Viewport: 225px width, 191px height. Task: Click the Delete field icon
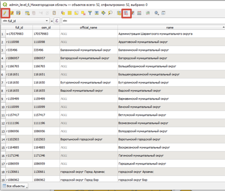126,13
